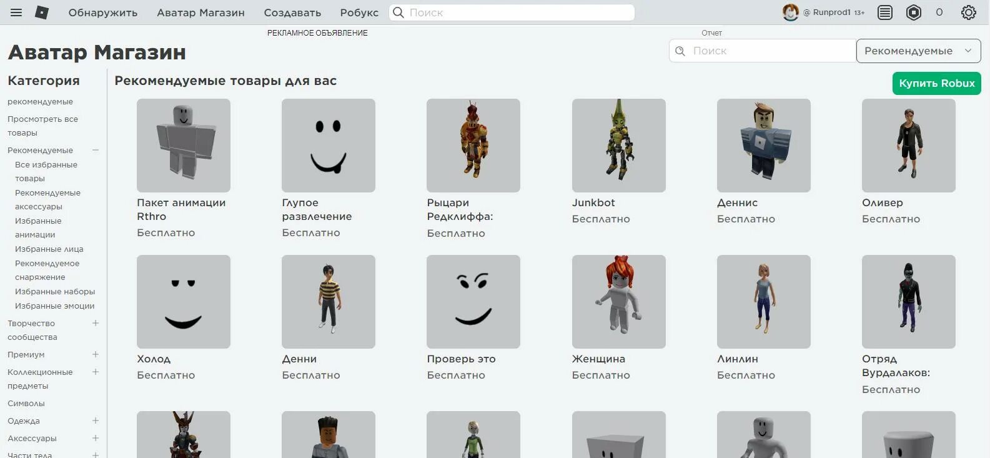The height and width of the screenshot is (458, 990).
Task: Open Проверь это face thumbnail
Action: 473,302
